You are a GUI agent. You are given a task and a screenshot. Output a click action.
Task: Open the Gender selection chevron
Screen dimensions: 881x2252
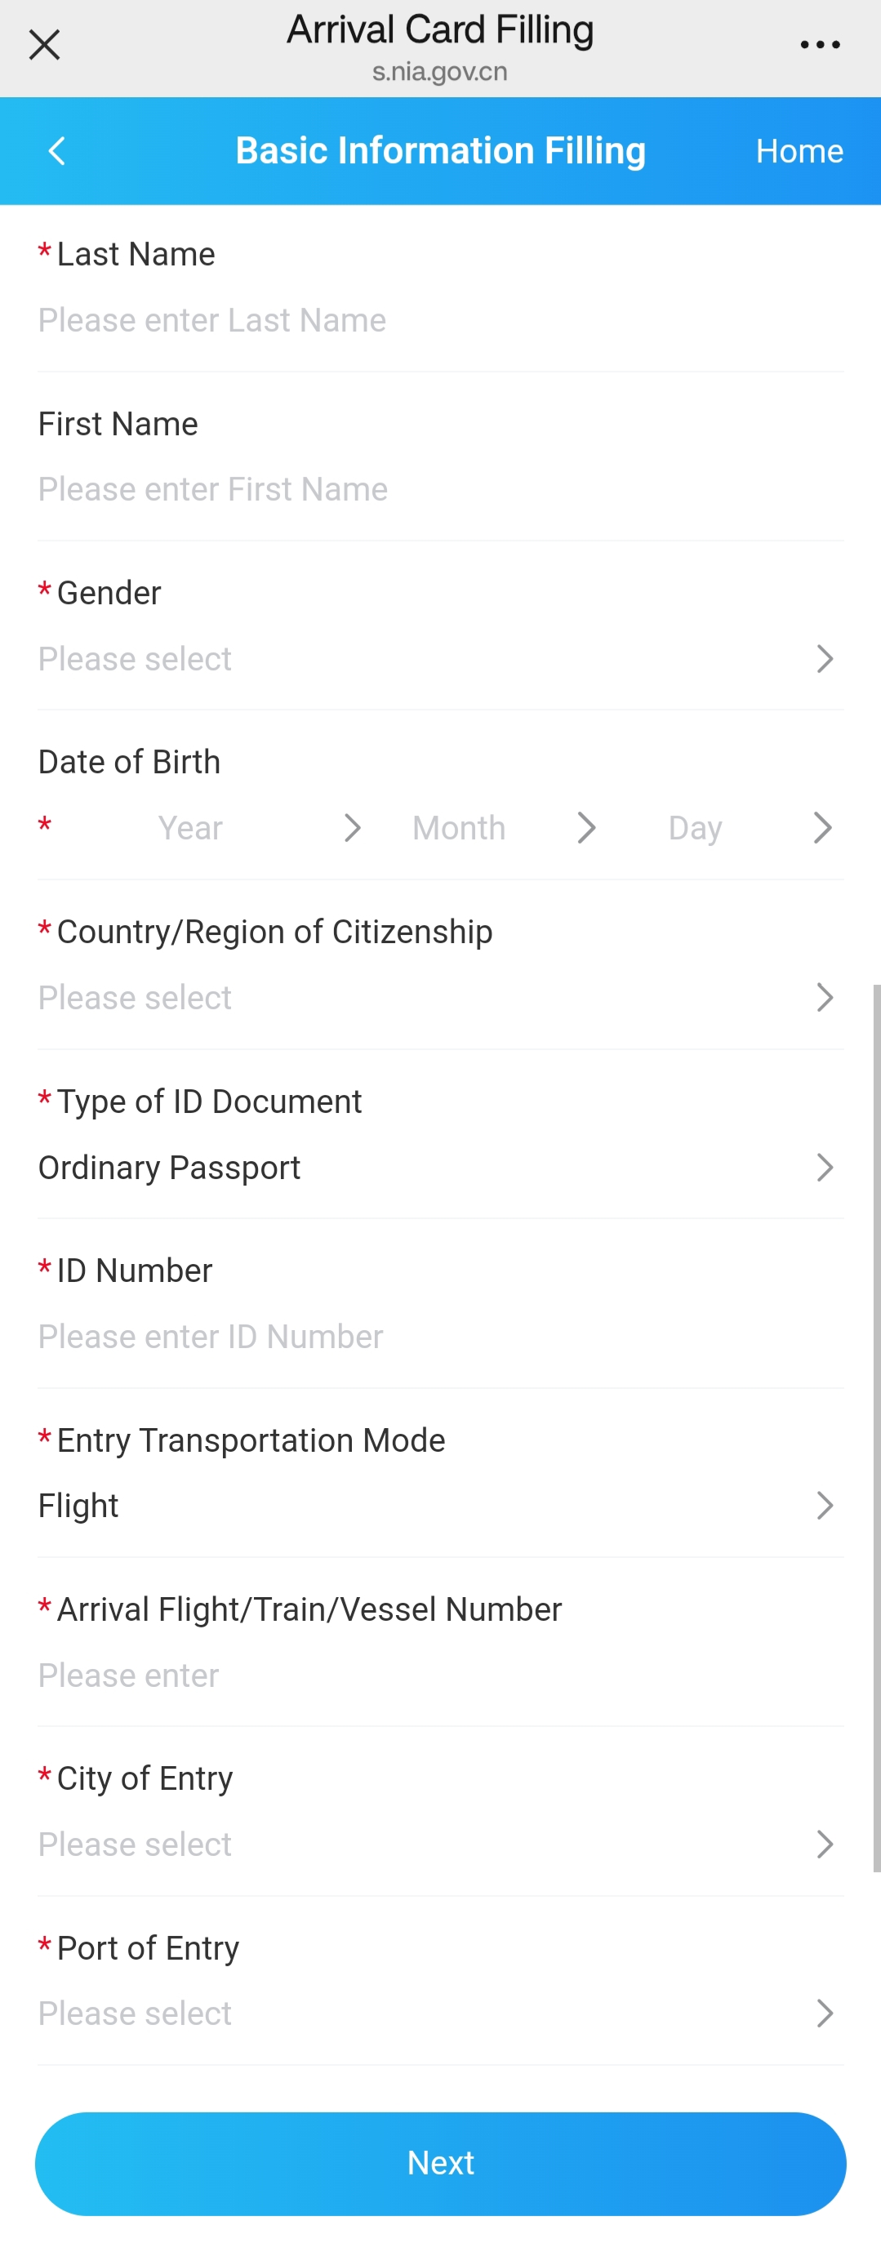coord(824,658)
